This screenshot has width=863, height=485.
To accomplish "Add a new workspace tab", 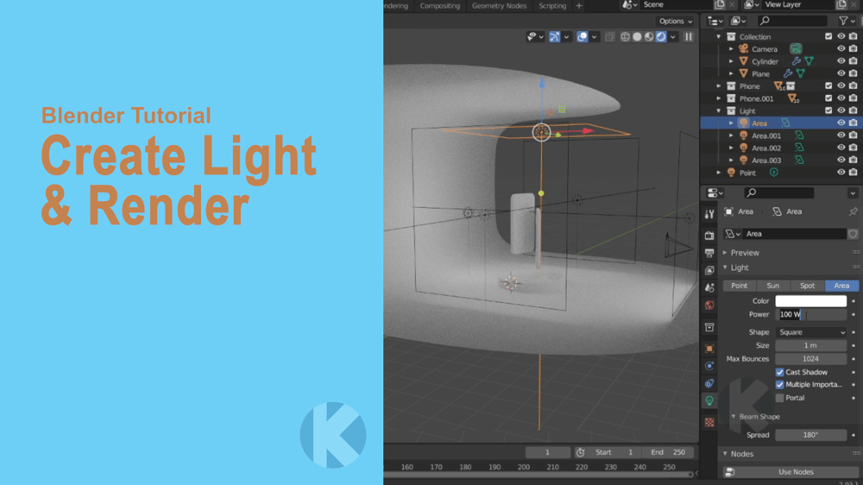I will (x=579, y=5).
